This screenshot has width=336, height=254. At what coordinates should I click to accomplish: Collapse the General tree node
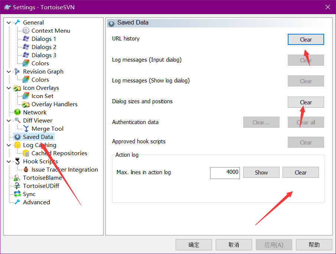click(9, 23)
